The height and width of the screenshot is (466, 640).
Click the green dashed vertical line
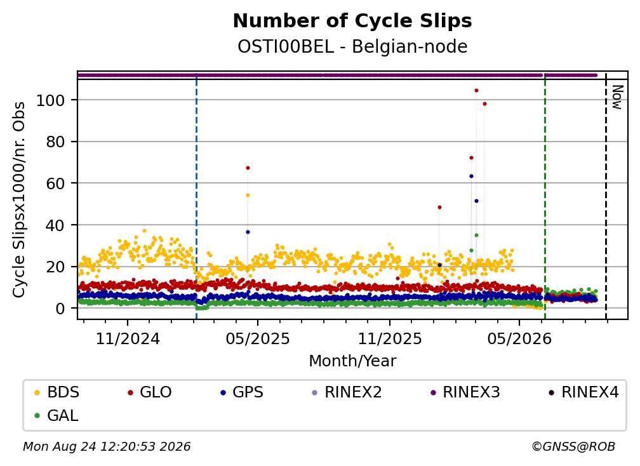pyautogui.click(x=545, y=196)
